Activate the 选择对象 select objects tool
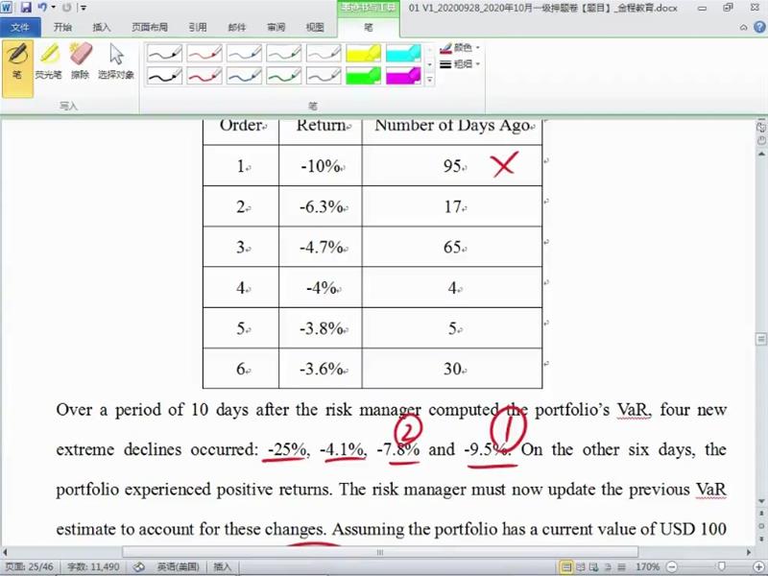 [x=116, y=61]
